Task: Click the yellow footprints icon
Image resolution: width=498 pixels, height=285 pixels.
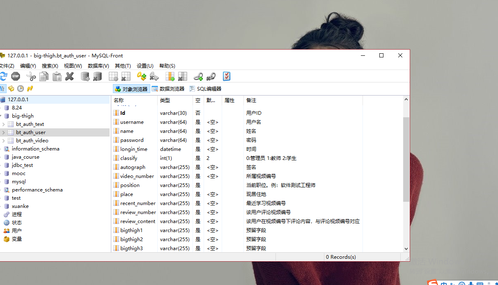Action: click(30, 89)
